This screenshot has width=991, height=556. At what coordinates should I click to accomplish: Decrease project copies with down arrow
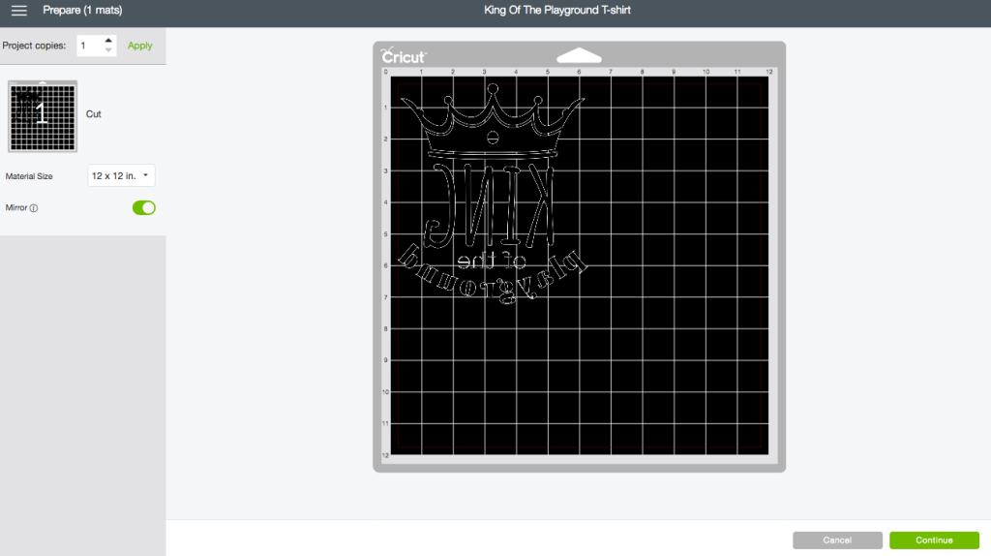[108, 50]
